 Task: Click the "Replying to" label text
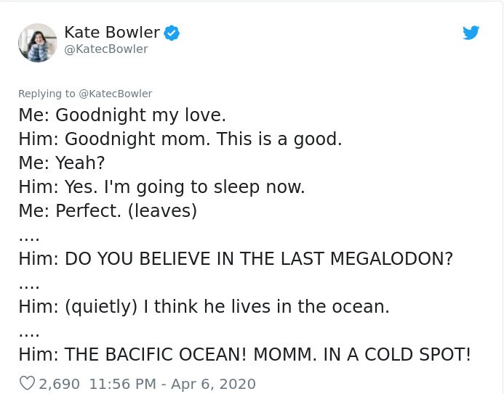pos(45,93)
